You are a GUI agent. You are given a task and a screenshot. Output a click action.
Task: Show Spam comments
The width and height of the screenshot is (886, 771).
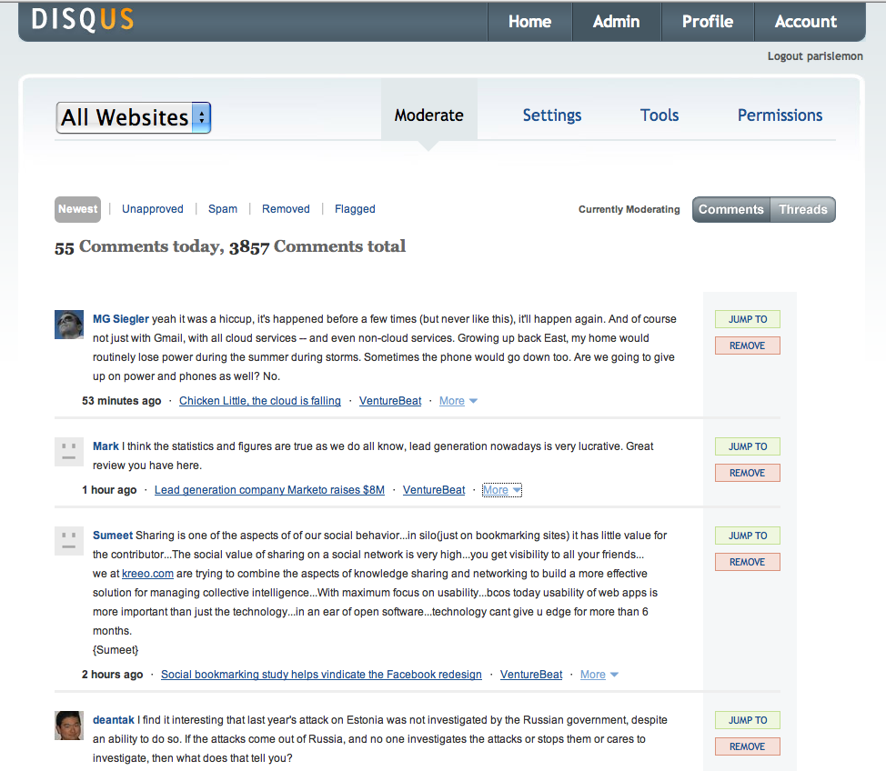click(x=223, y=209)
